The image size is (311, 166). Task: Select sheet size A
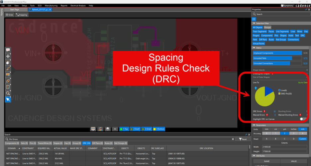point(266,139)
